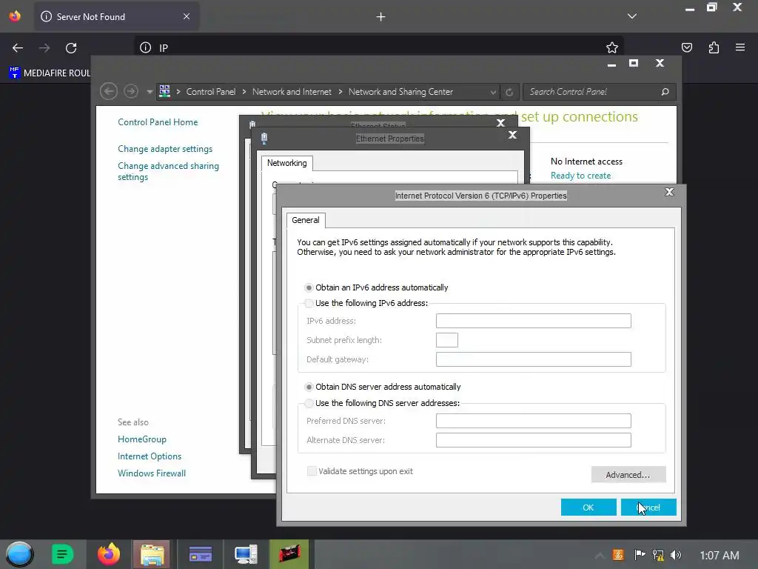This screenshot has height=569, width=758.
Task: Open red graphics card app in taskbar
Action: click(289, 554)
